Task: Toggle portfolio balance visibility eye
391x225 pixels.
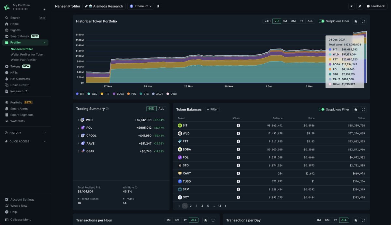Action: coord(44,9)
